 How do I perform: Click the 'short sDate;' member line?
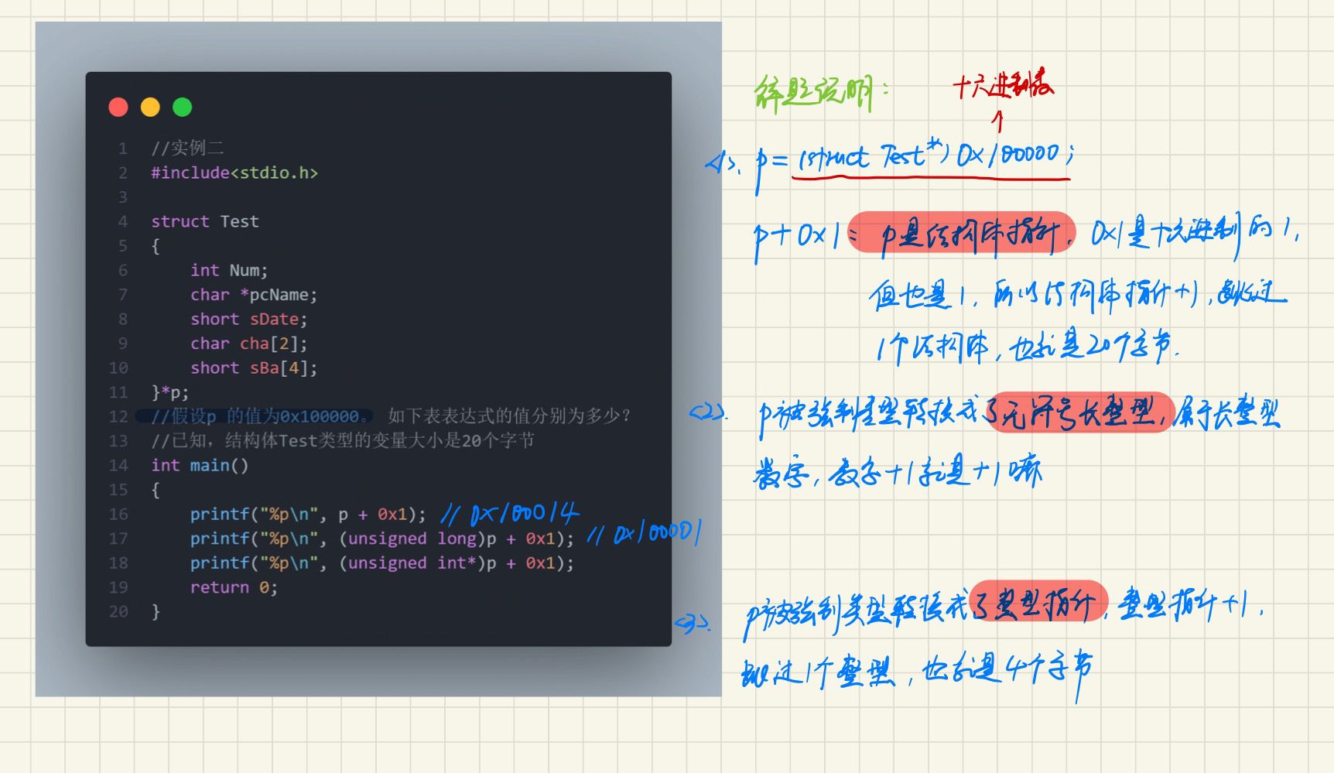pos(249,319)
